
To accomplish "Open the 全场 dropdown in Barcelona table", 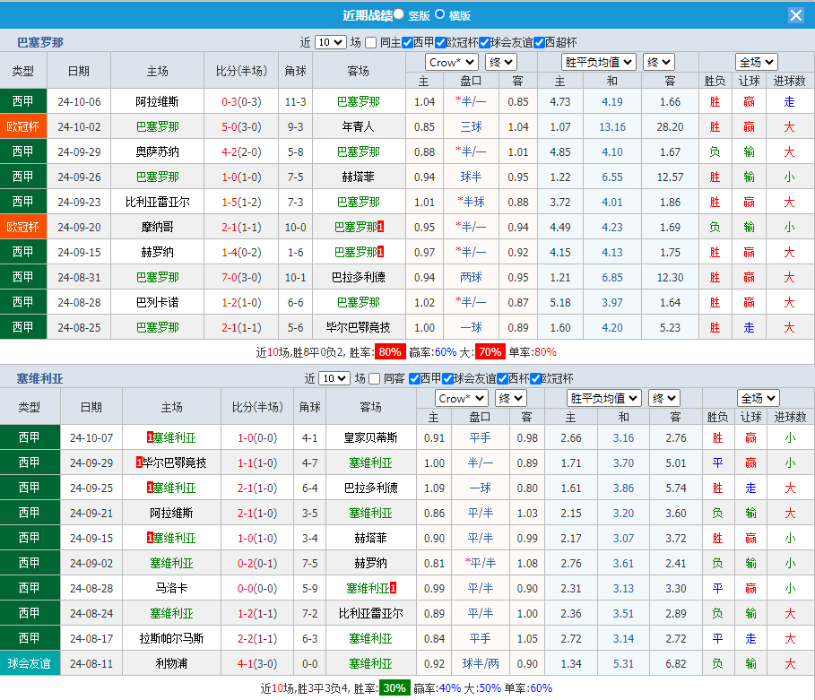I will coord(755,62).
